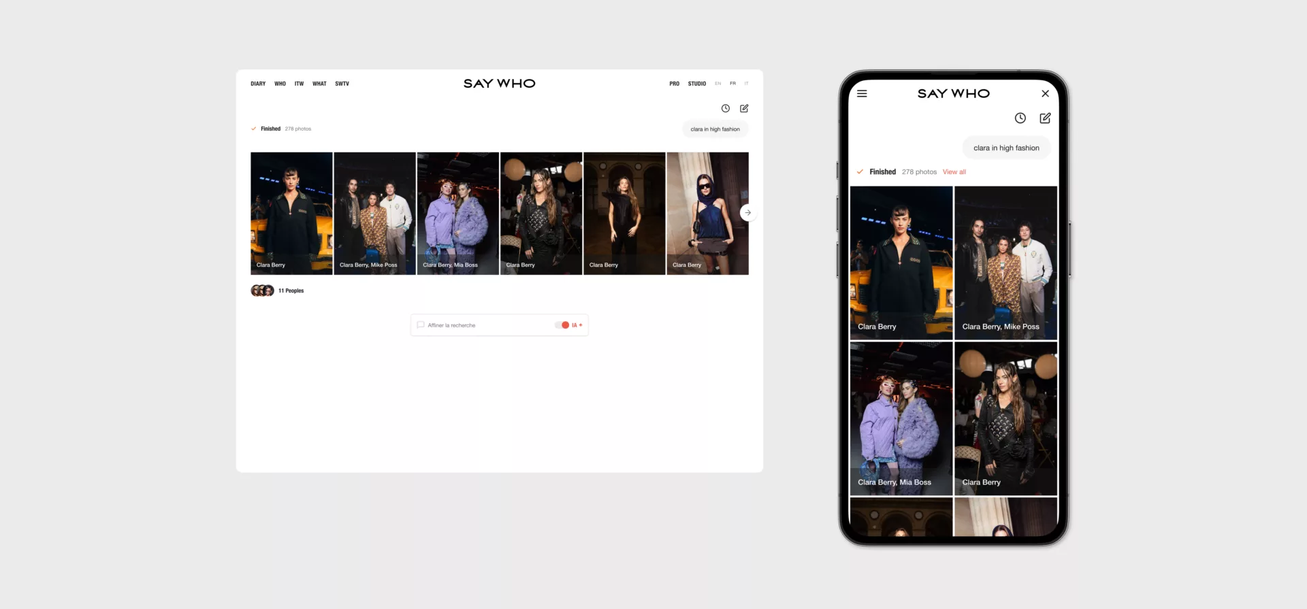Open the desktop Clara Berry photo with balloons

(x=541, y=214)
